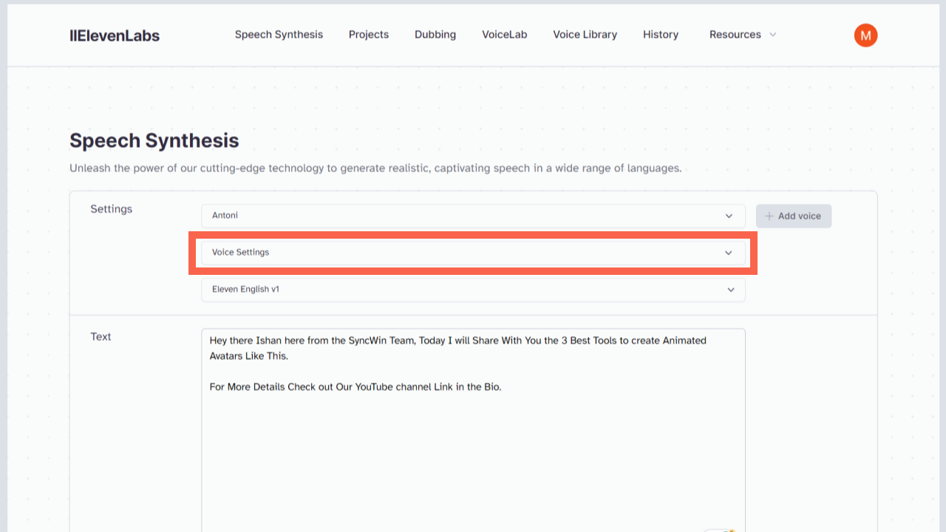
Task: Click inside the Text input area
Action: (x=473, y=430)
